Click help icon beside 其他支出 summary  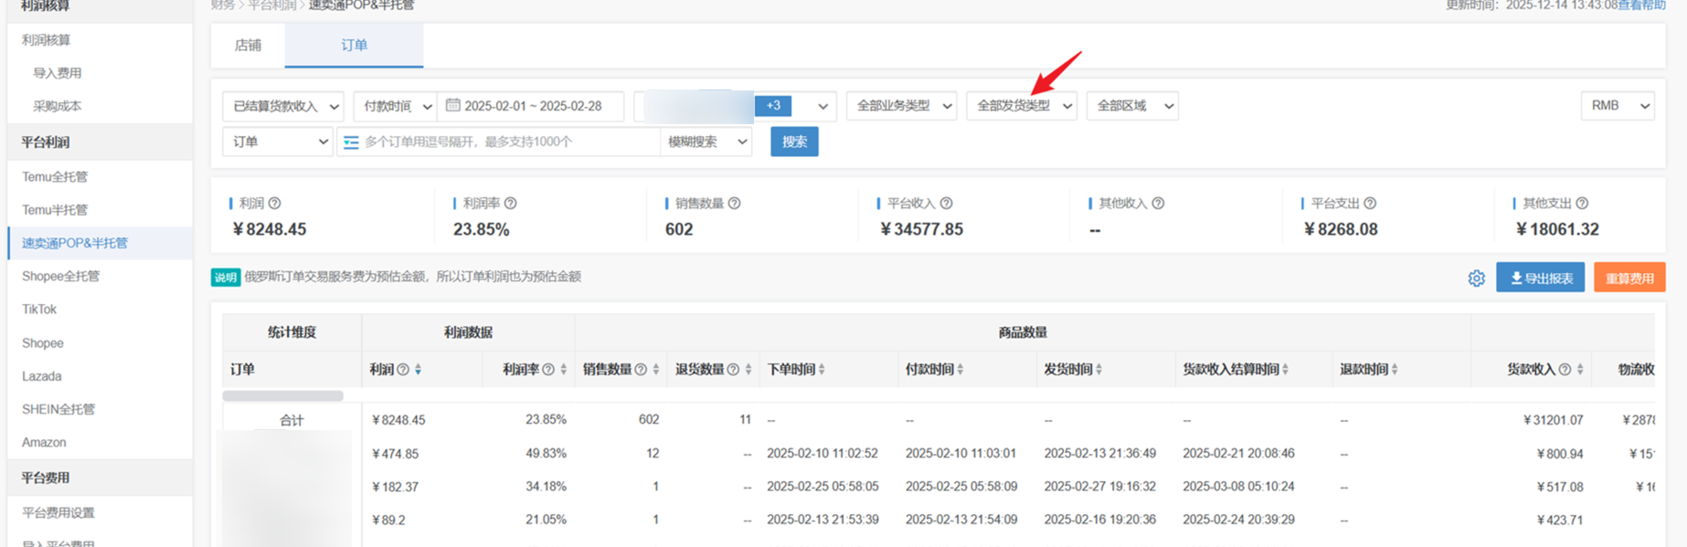click(x=1582, y=204)
